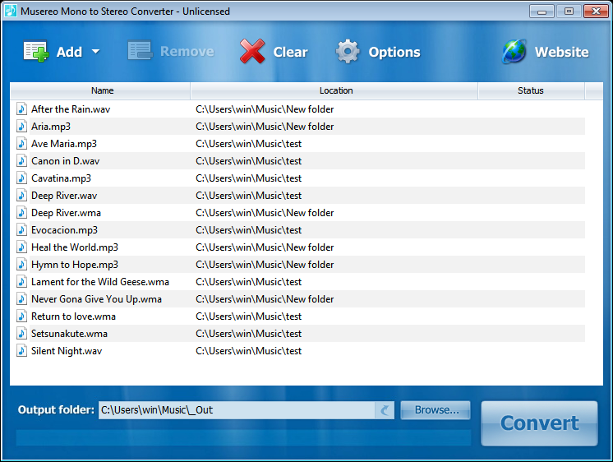Click the conversion progress bar

243,437
